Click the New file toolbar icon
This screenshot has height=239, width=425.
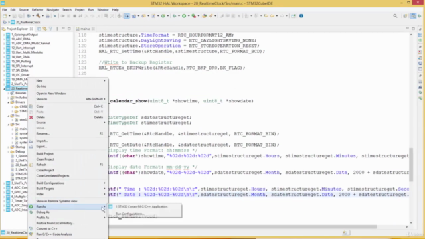[5, 16]
